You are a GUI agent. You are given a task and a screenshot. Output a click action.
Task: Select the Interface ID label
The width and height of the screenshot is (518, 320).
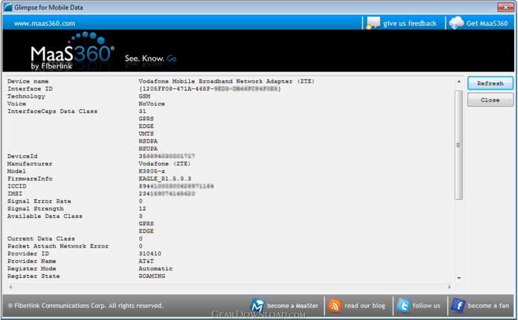pos(30,89)
